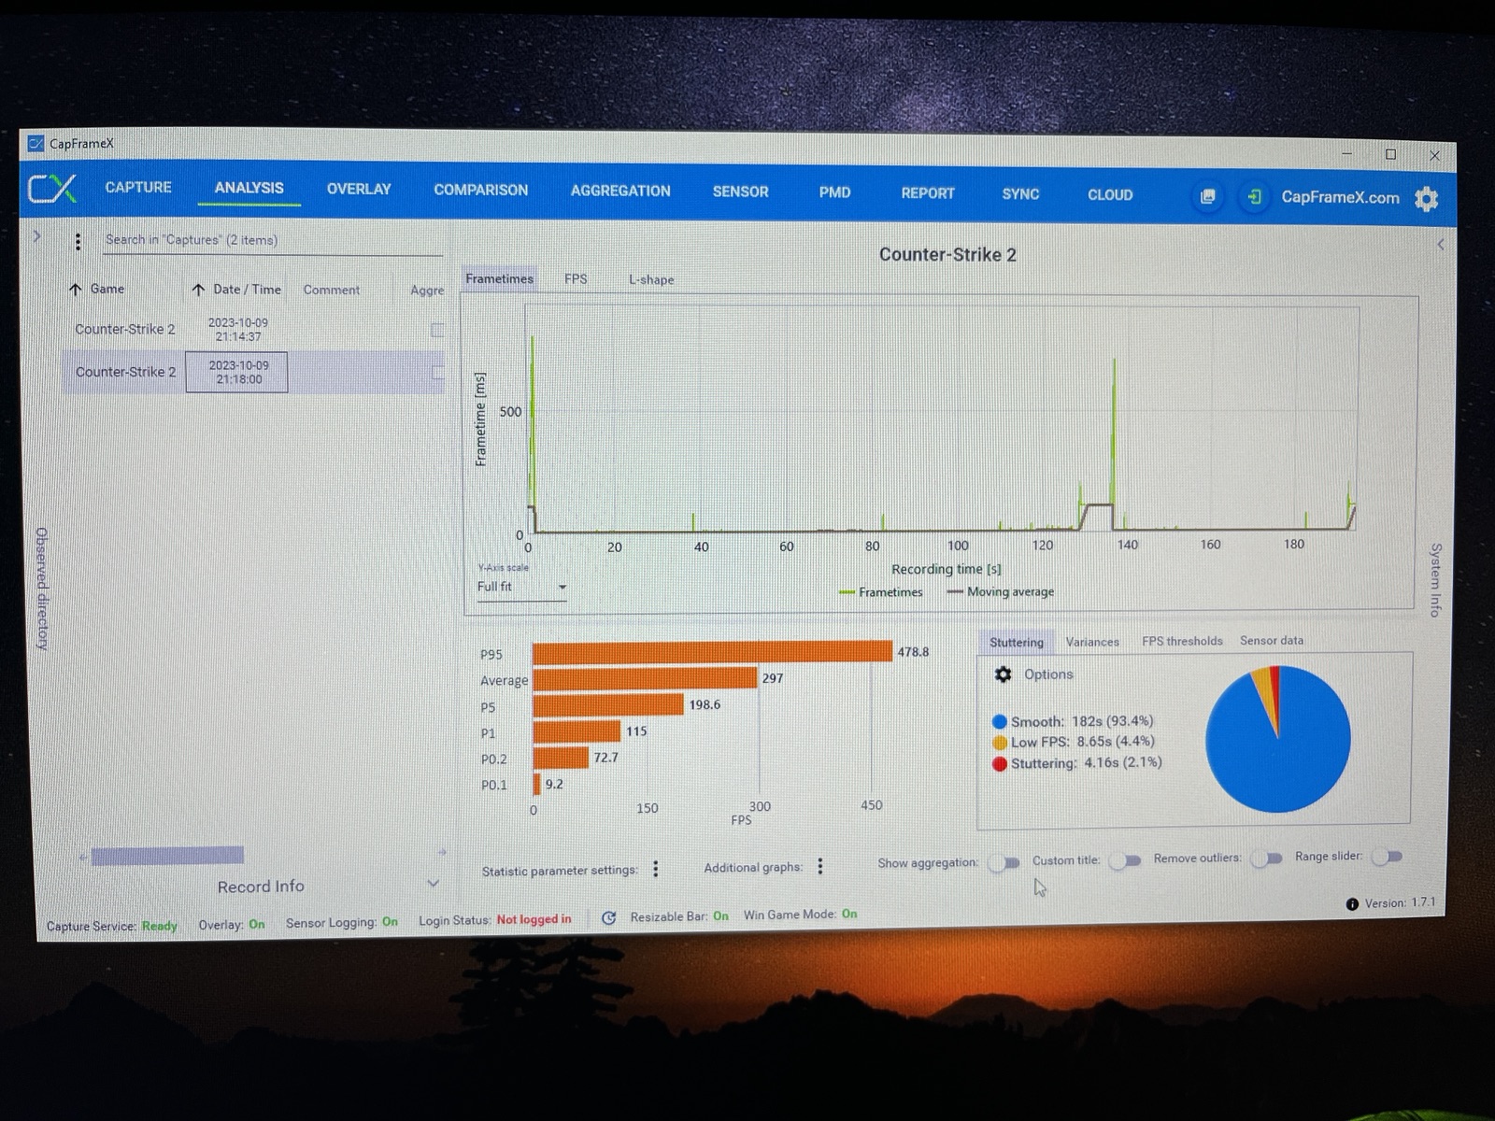Switch to the COMPARISON tab
Viewport: 1495px width, 1121px height.
(481, 190)
